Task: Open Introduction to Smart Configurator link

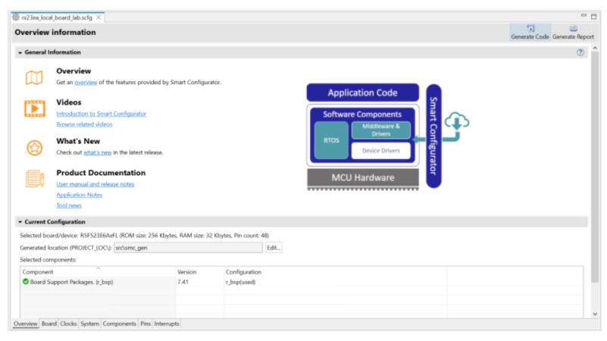Action: 101,114
